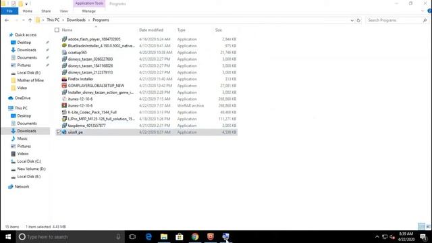This screenshot has width=432, height=243.
Task: Sort files by the Name column
Action: 67,30
